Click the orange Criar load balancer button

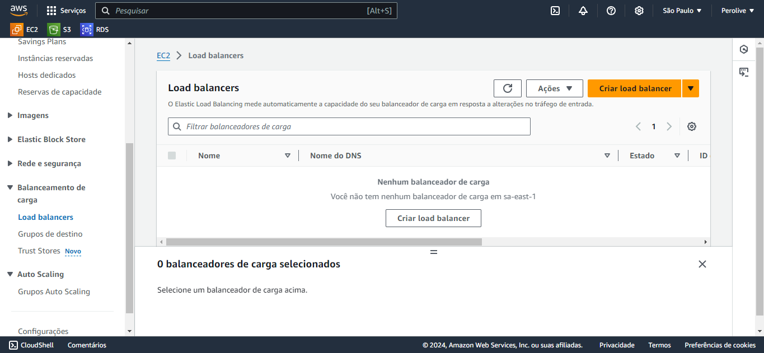(634, 88)
